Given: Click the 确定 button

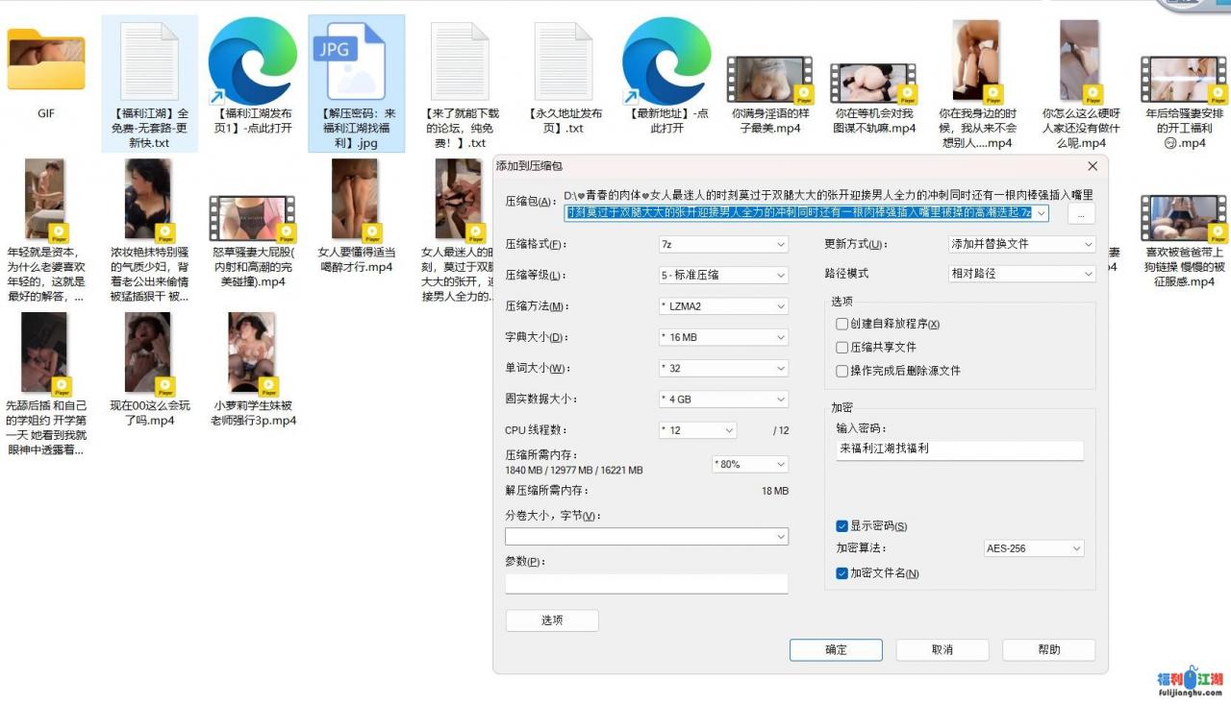Looking at the screenshot, I should pyautogui.click(x=836, y=650).
